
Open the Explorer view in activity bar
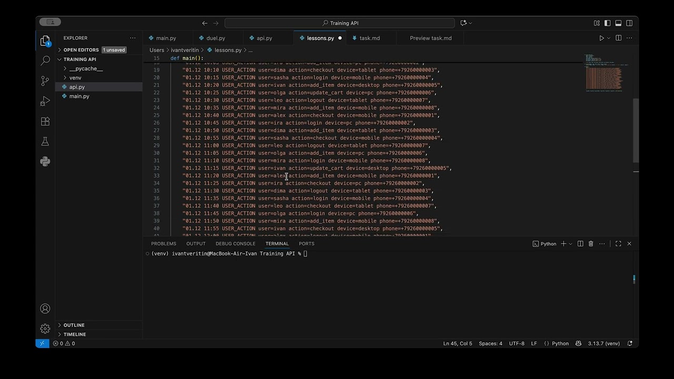coord(45,41)
